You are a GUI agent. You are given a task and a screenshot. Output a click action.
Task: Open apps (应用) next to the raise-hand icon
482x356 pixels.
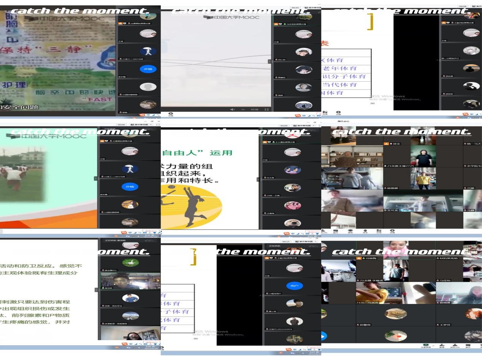pos(379,231)
